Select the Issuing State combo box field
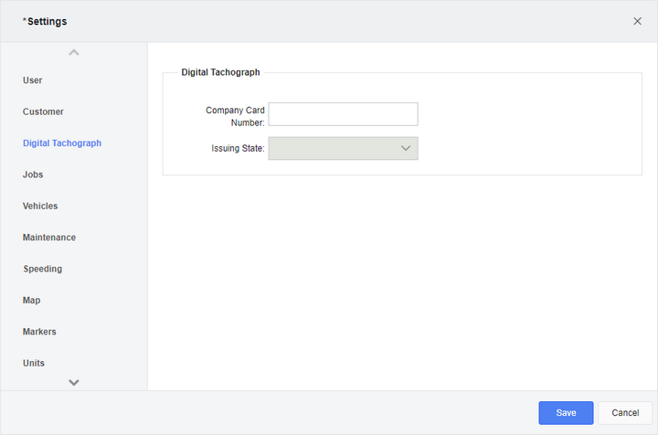This screenshot has width=658, height=435. click(343, 148)
